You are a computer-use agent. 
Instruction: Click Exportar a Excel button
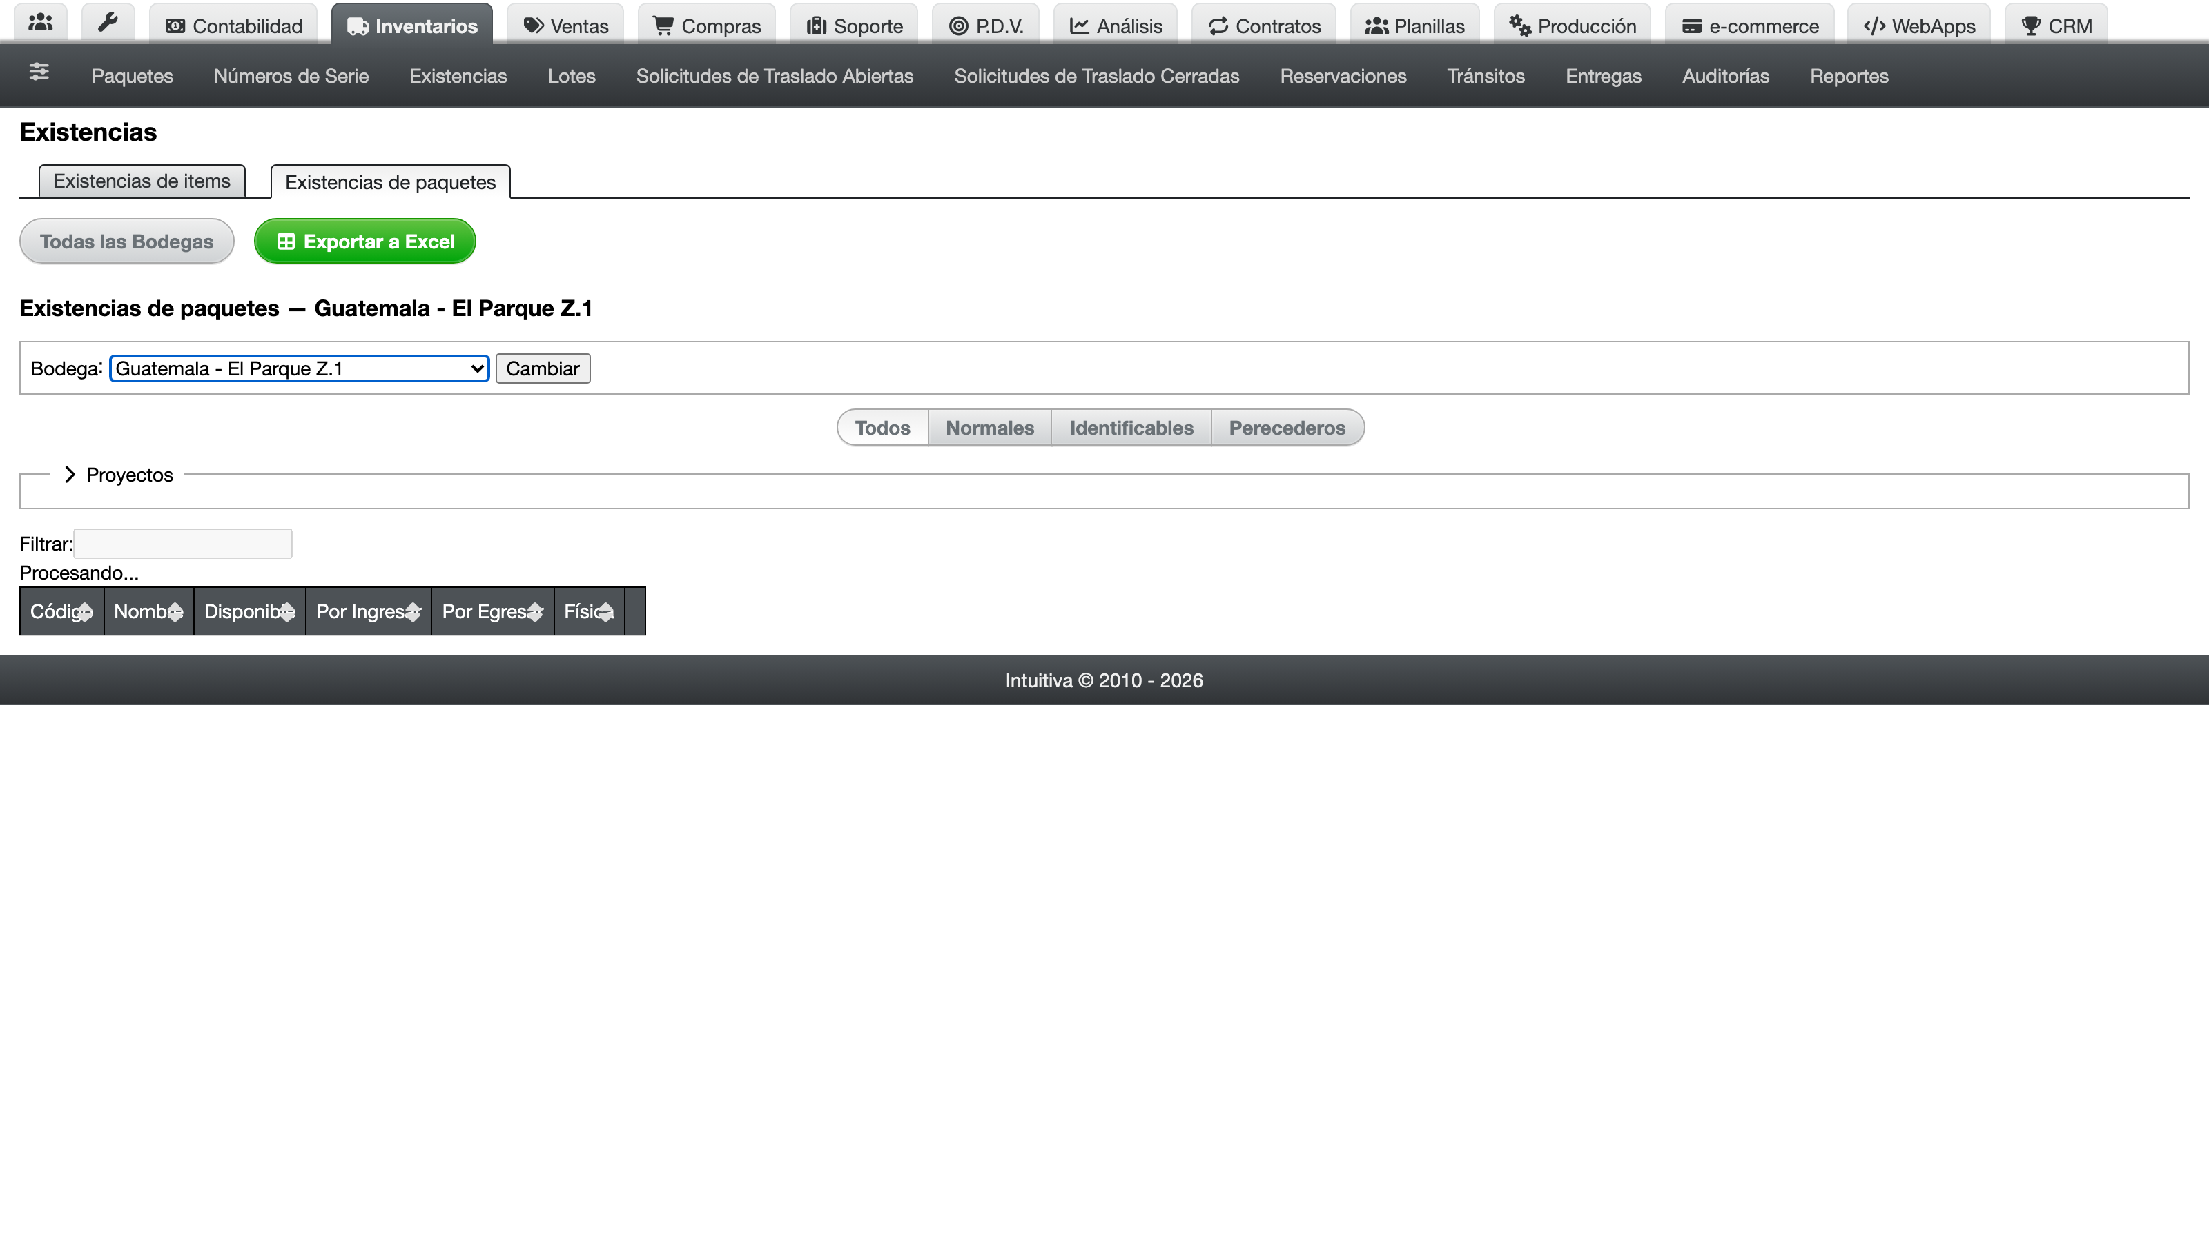pyautogui.click(x=364, y=241)
